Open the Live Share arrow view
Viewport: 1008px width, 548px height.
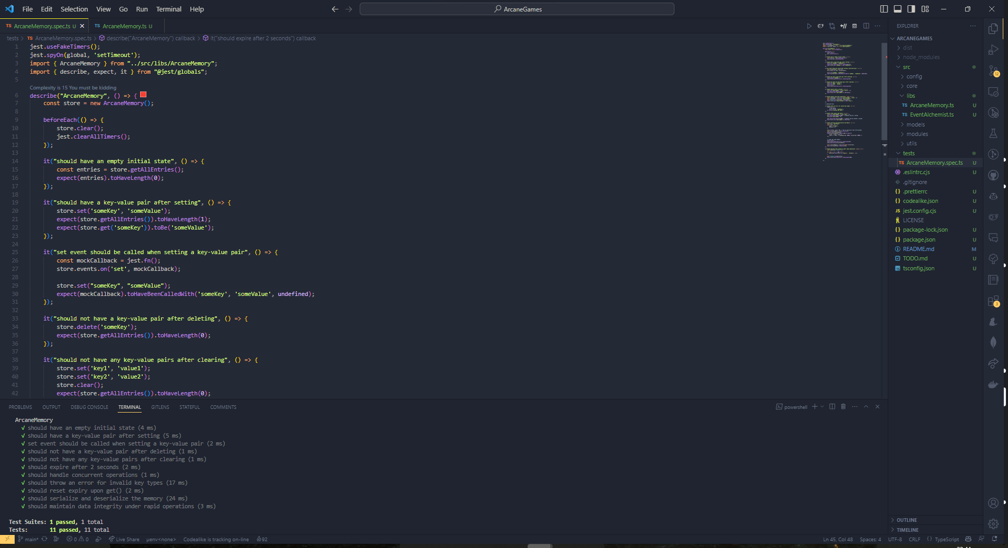(x=993, y=364)
